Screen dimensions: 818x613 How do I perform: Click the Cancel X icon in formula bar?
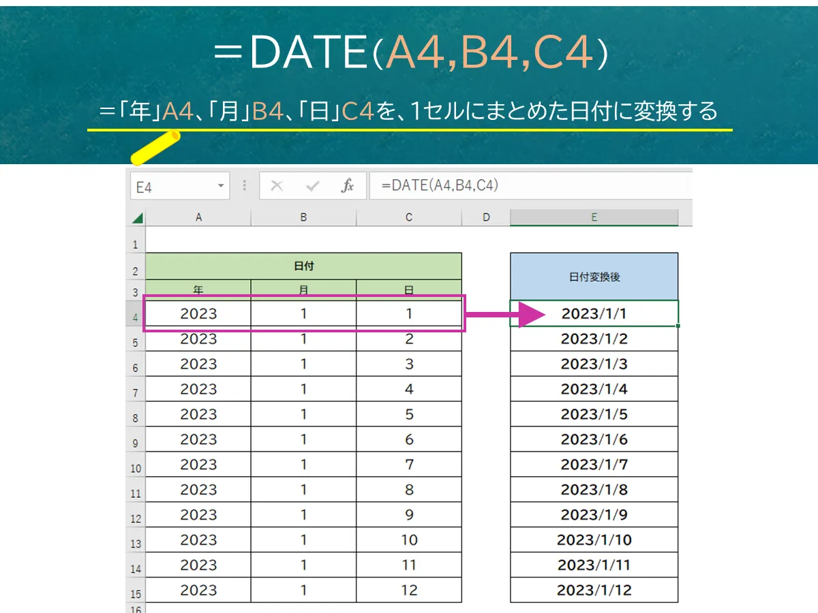(277, 186)
